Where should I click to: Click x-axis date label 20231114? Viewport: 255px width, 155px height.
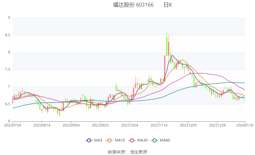coord(159,125)
